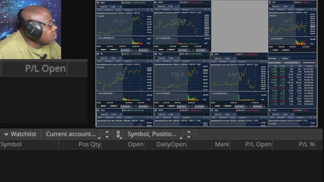
Task: Open the Across All Markets dropdown
Action: (292, 63)
